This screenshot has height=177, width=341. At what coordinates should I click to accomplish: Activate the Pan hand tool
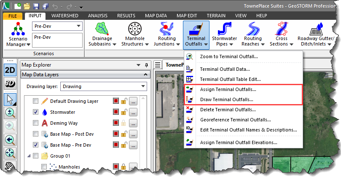10,166
